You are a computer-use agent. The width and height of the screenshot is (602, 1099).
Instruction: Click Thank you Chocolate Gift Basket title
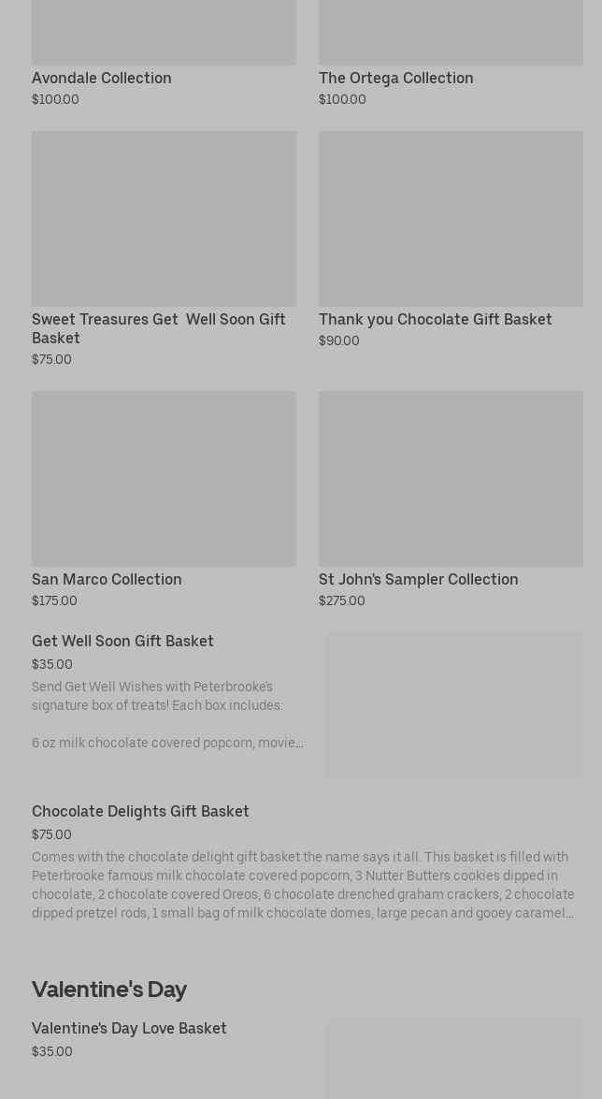(435, 320)
